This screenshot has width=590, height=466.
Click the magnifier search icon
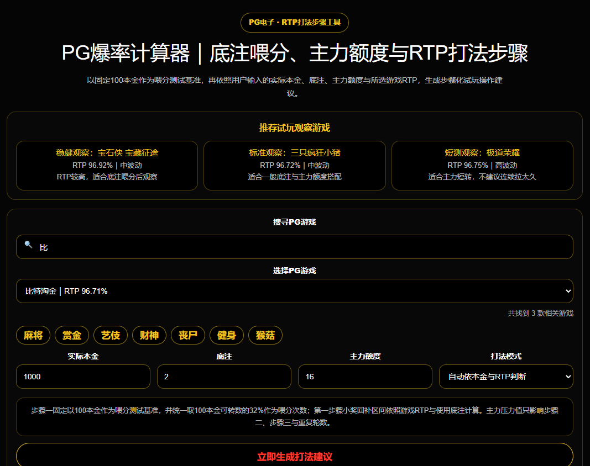[x=28, y=245]
